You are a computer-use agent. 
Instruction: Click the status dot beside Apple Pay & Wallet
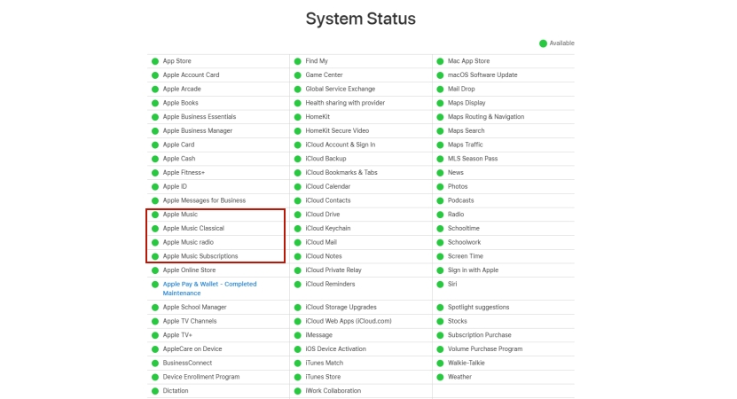(x=155, y=285)
